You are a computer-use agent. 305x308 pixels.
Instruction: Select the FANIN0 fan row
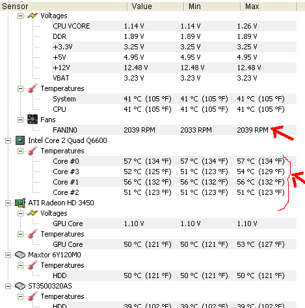tap(174, 130)
